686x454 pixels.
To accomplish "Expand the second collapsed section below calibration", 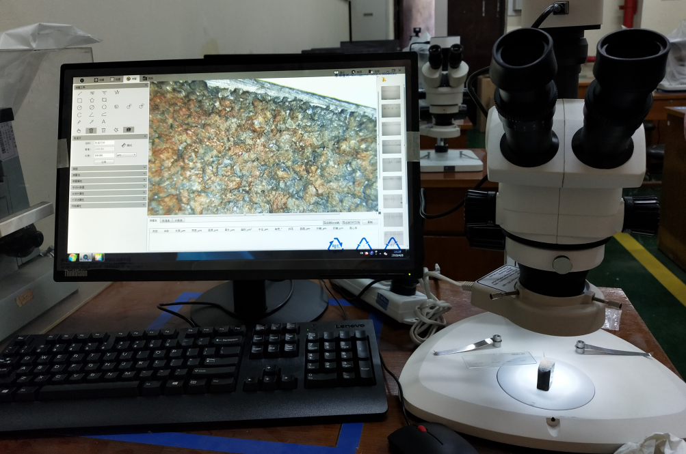I will coord(109,175).
